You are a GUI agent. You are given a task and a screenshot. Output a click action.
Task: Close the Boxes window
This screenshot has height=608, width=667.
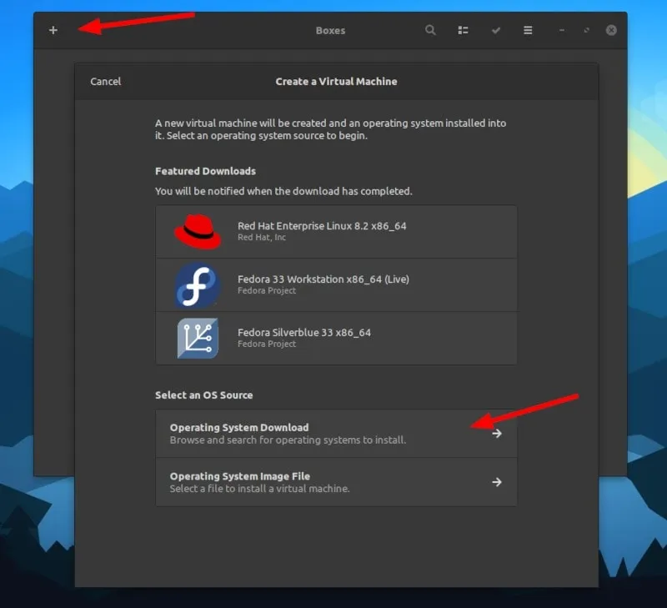tap(611, 30)
